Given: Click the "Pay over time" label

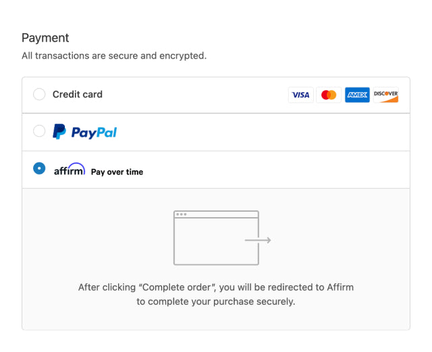Looking at the screenshot, I should (117, 172).
